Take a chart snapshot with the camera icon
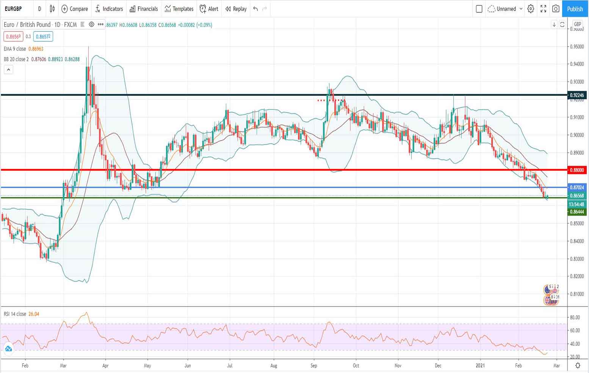The width and height of the screenshot is (589, 373). (x=556, y=9)
